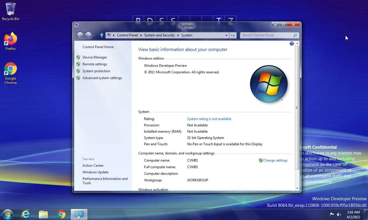Open the help question mark icon
Screen dimensions: 368x220
click(292, 44)
